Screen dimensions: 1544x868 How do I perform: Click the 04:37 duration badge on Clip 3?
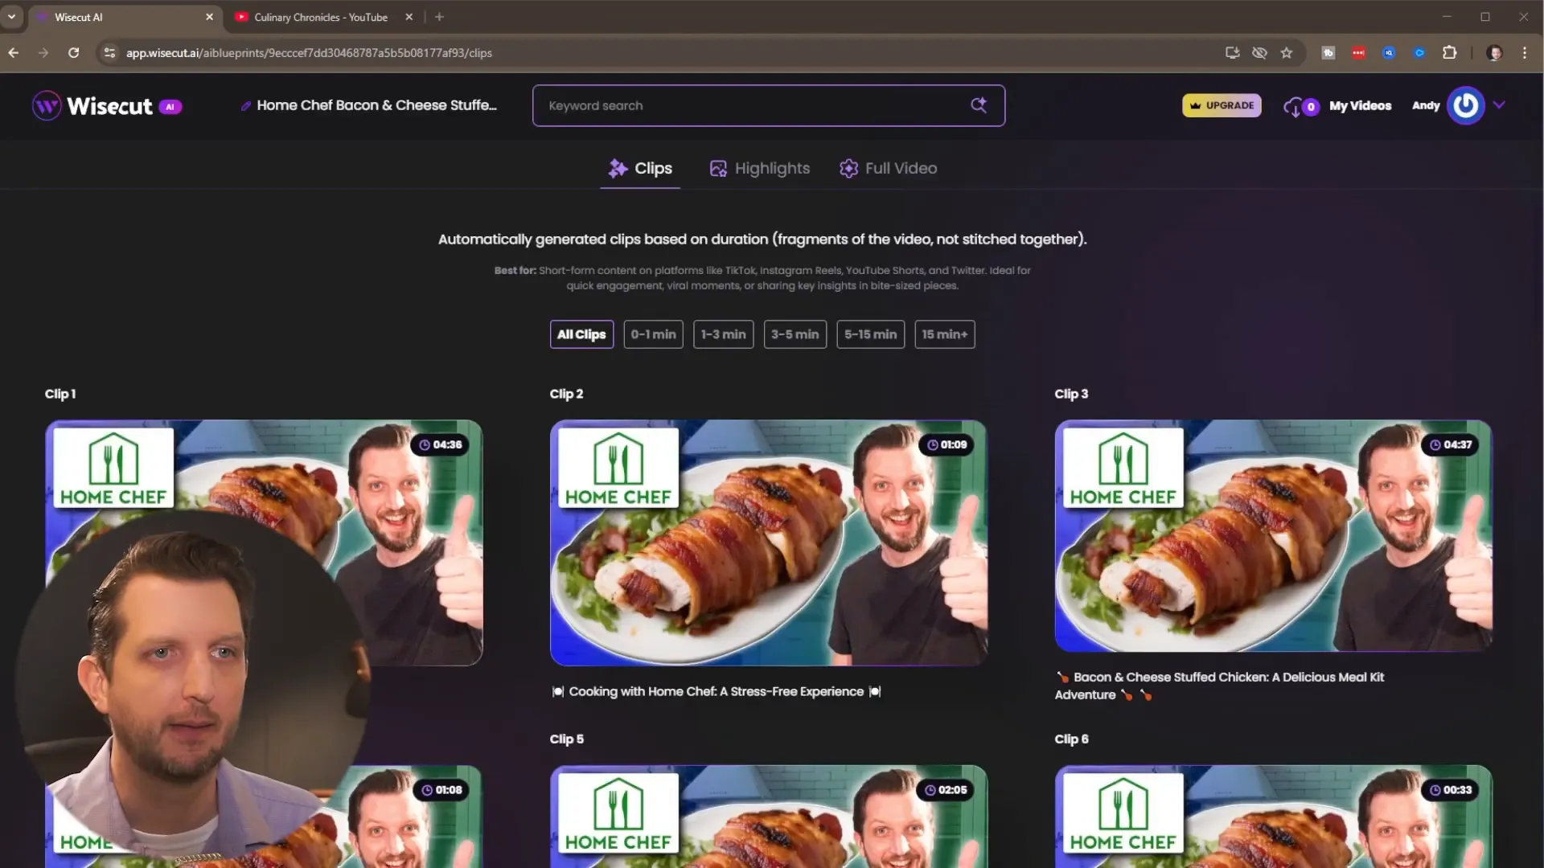click(x=1450, y=444)
